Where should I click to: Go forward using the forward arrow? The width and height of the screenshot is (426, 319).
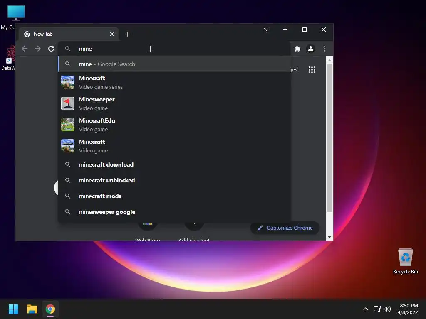click(38, 49)
